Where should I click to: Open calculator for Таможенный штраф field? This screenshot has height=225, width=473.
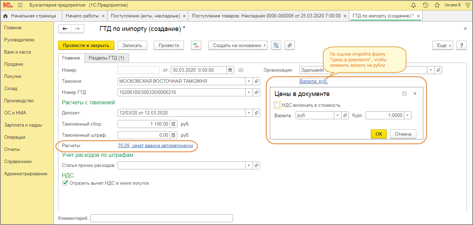tap(174, 135)
